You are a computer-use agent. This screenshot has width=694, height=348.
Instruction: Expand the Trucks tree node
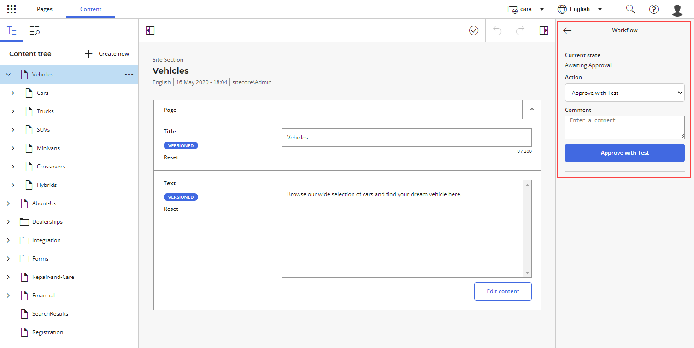(13, 111)
